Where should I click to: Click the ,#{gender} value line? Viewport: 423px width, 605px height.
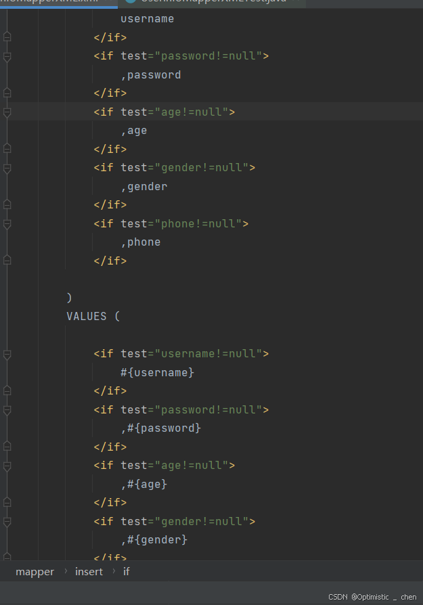(154, 540)
